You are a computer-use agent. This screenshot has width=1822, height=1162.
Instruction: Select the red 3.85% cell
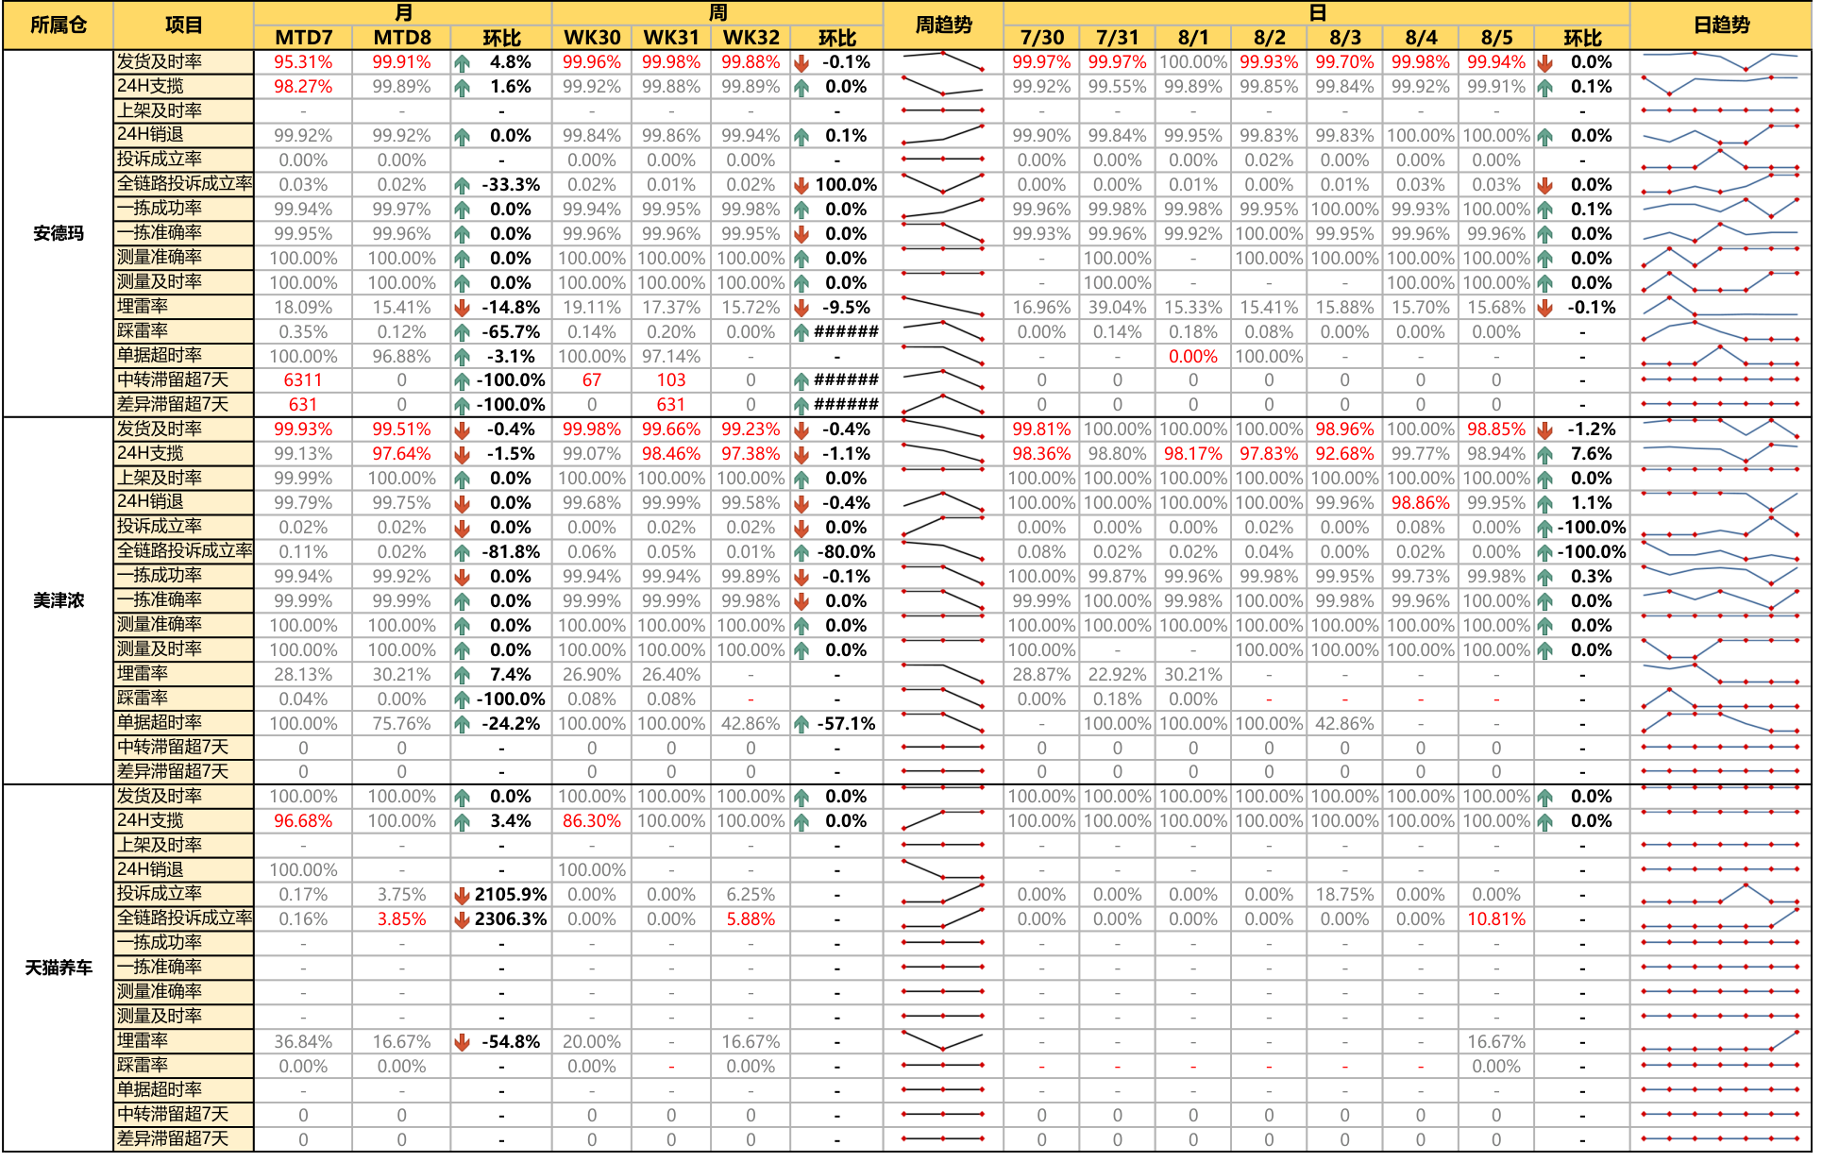(x=402, y=919)
